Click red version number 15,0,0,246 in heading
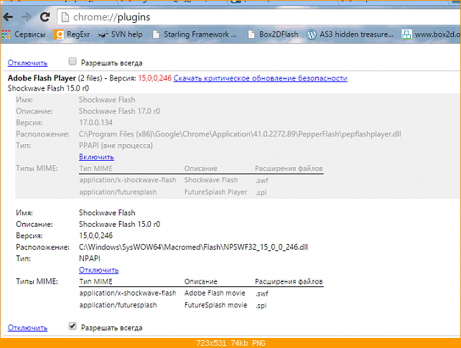Image resolution: width=461 pixels, height=348 pixels. (154, 78)
